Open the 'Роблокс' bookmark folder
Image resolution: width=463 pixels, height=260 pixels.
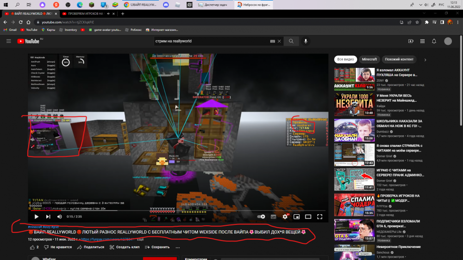pyautogui.click(x=133, y=30)
